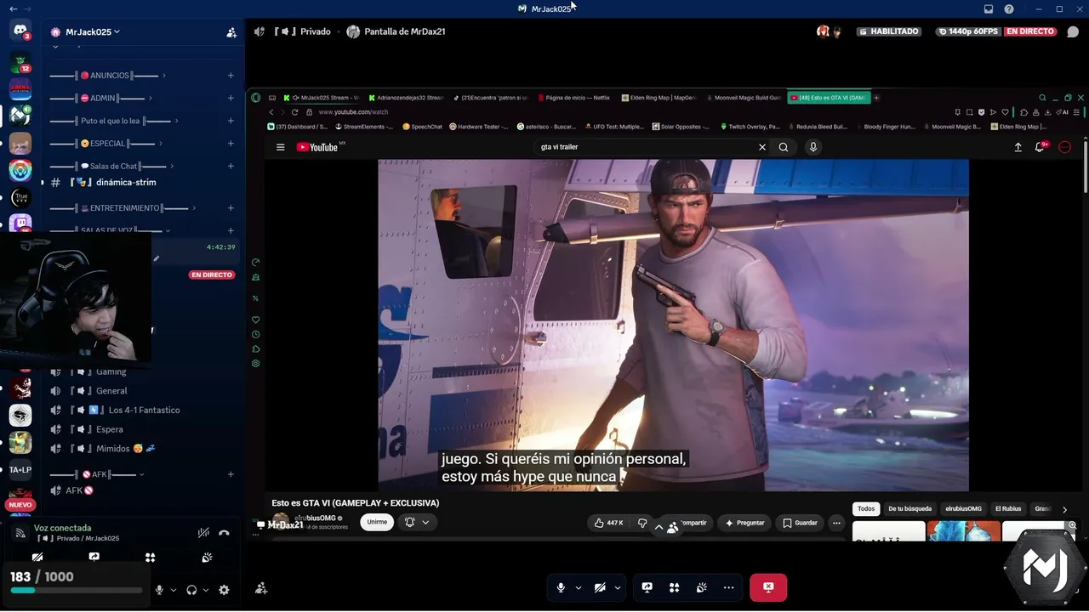This screenshot has width=1089, height=612.
Task: Open microphone options arrow in call bar
Action: point(579,587)
